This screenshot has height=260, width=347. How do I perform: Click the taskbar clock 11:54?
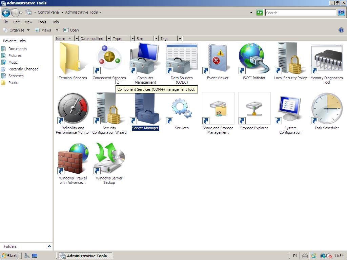click(339, 256)
